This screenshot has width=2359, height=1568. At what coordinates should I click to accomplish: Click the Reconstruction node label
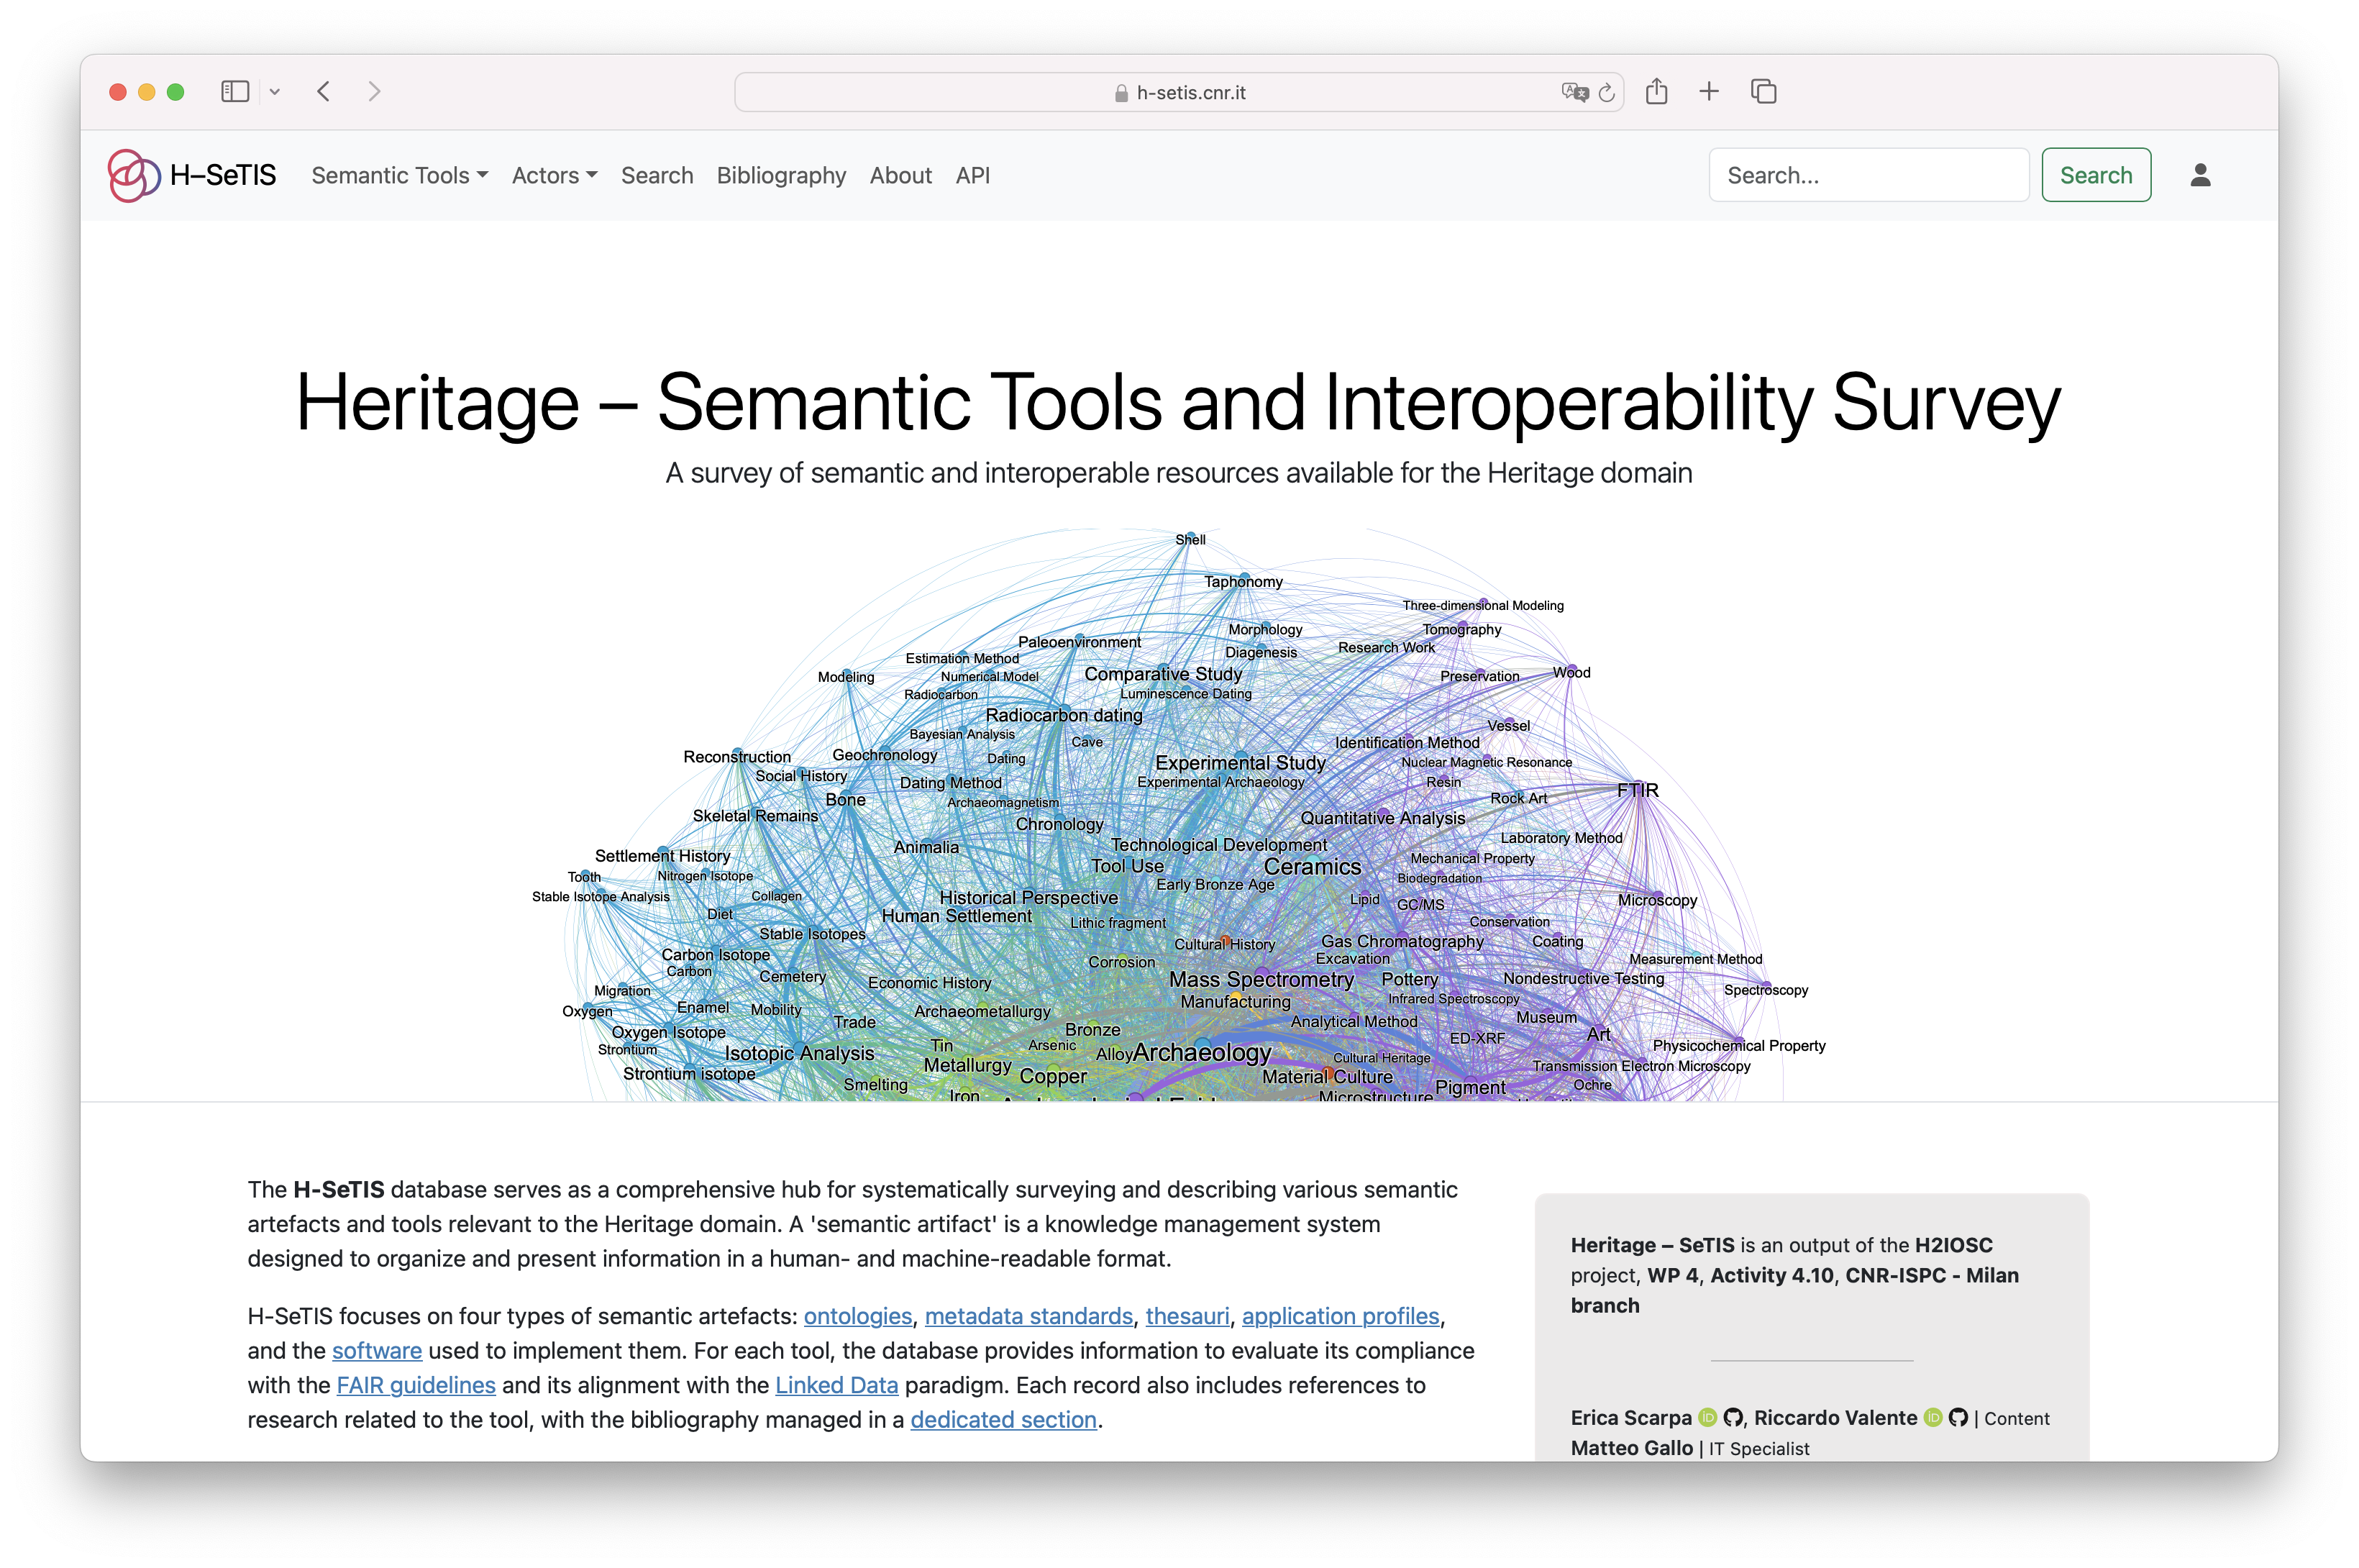[737, 757]
